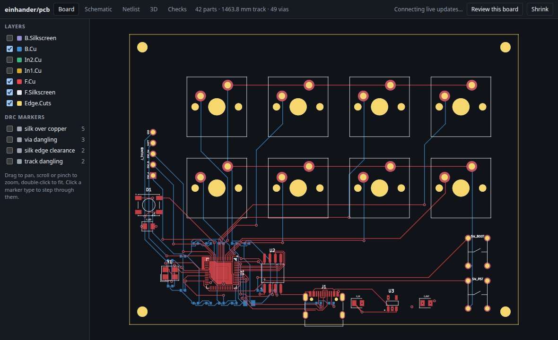Switch to the Checks tab
This screenshot has width=558, height=340.
[177, 9]
